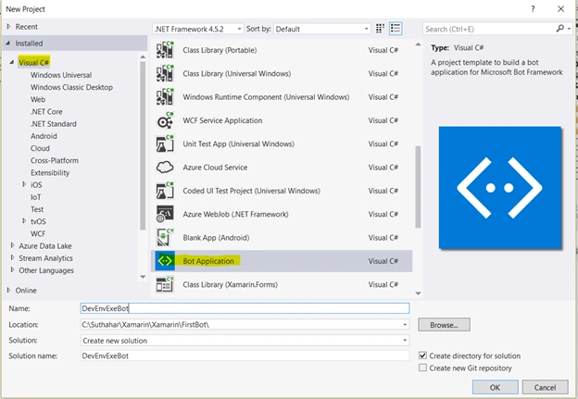Click the large Bot Framework preview image

500,188
